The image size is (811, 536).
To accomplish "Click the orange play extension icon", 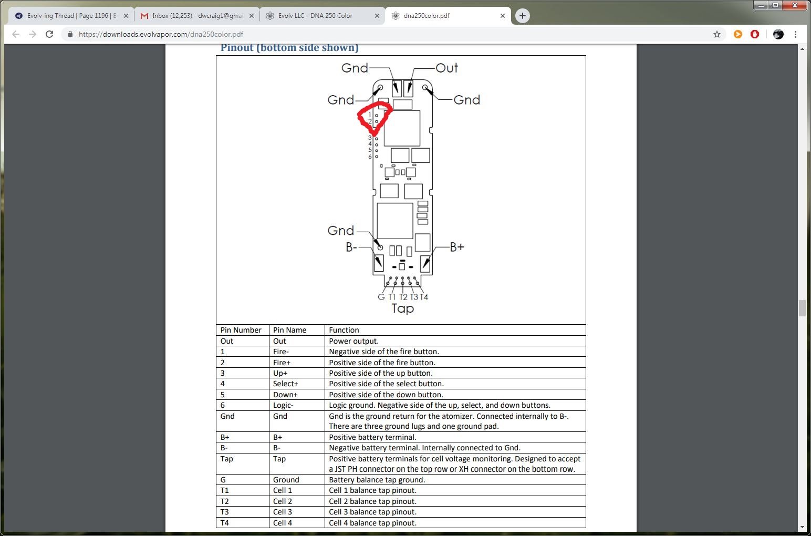I will (x=738, y=34).
